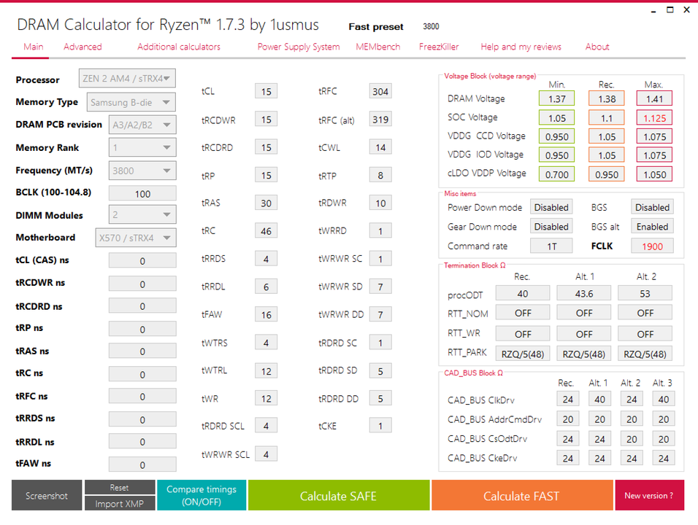The width and height of the screenshot is (698, 525).
Task: Open the Processor dropdown showing ZEN 2 AM4
Action: coord(127,78)
